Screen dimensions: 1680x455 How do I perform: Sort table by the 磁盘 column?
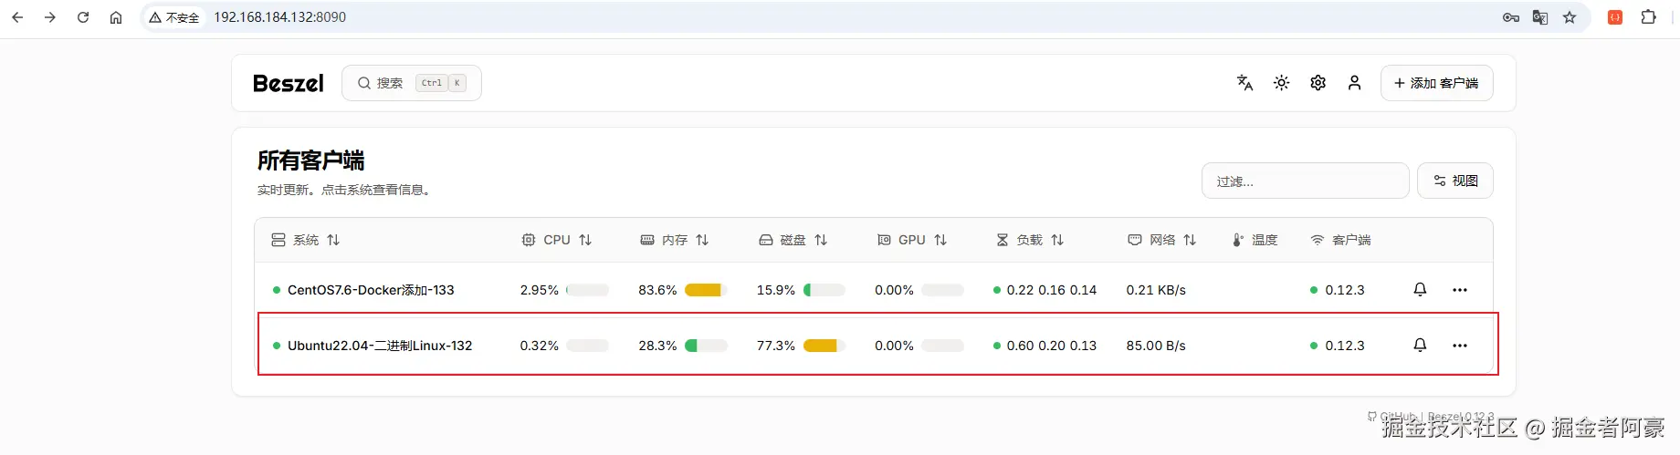coord(793,240)
